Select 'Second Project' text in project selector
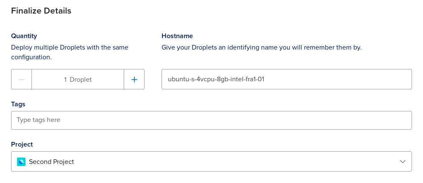 click(x=51, y=162)
